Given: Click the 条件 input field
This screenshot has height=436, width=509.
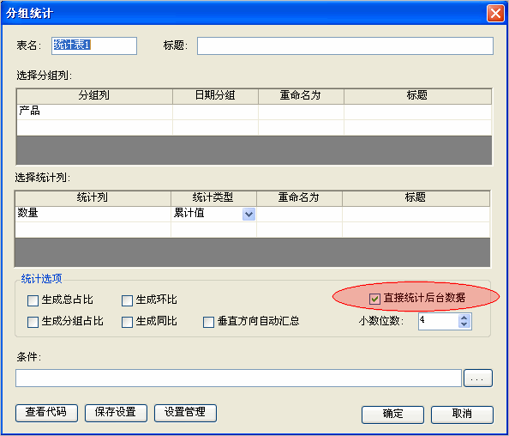Looking at the screenshot, I should pos(238,378).
